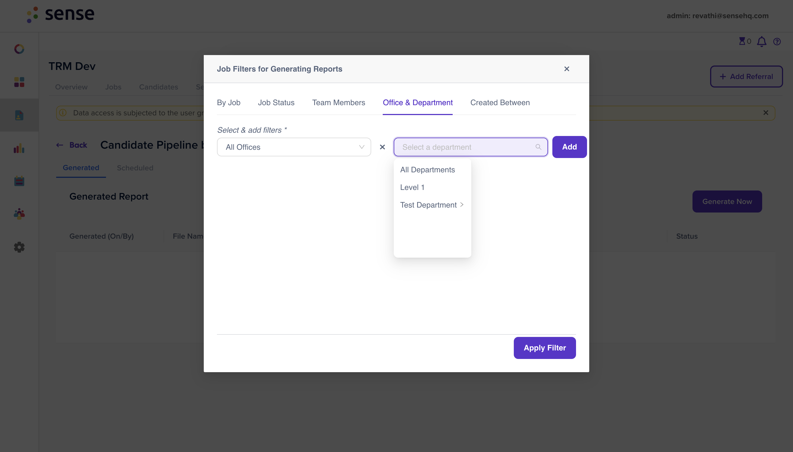This screenshot has height=452, width=793.
Task: Open the notifications bell icon
Action: 761,41
